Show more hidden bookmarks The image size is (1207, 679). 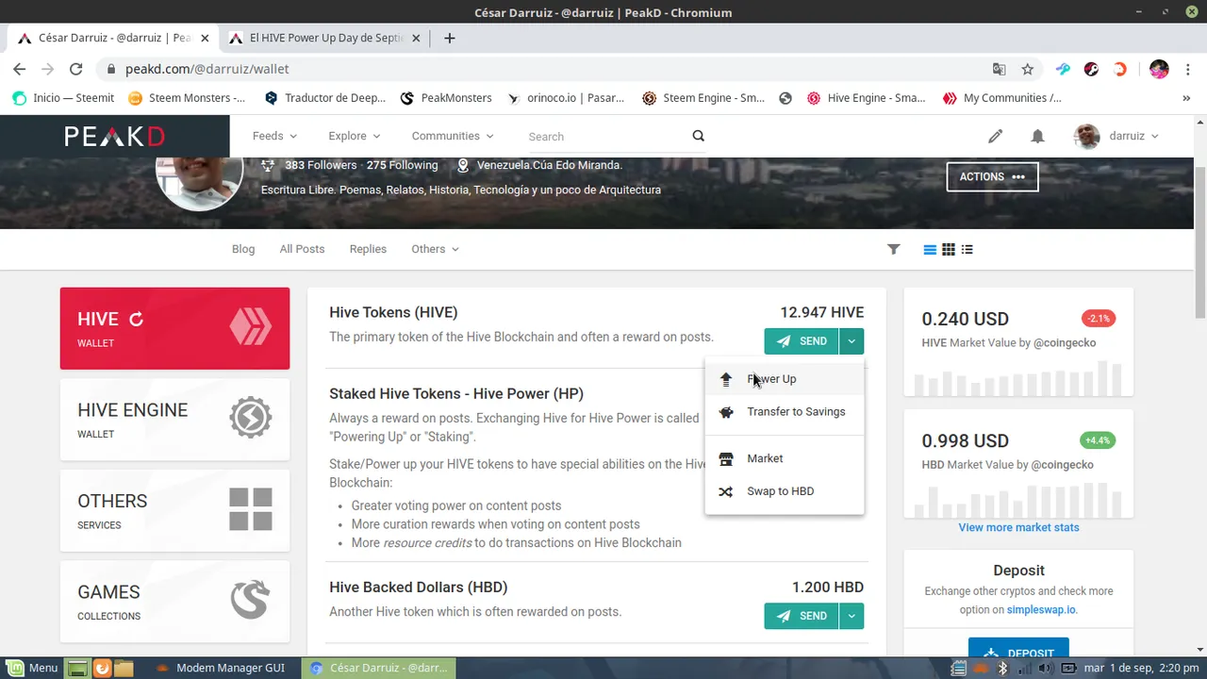click(x=1186, y=98)
